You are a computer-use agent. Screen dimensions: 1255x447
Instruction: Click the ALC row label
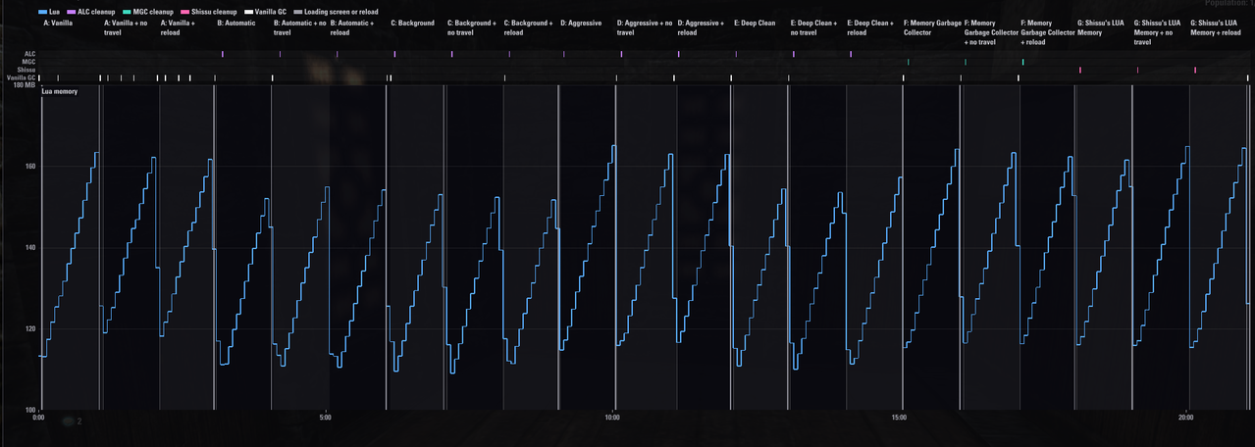pos(29,54)
